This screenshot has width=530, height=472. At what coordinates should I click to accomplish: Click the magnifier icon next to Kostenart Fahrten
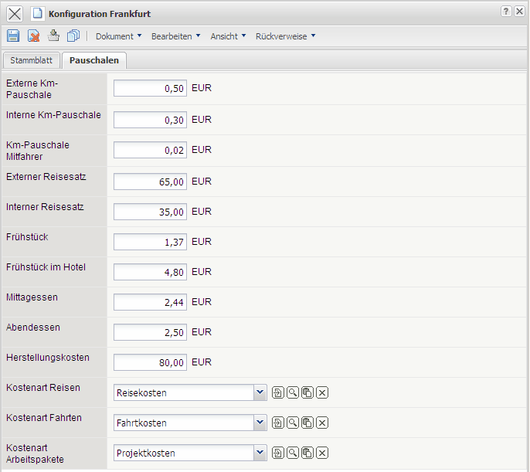click(x=293, y=423)
